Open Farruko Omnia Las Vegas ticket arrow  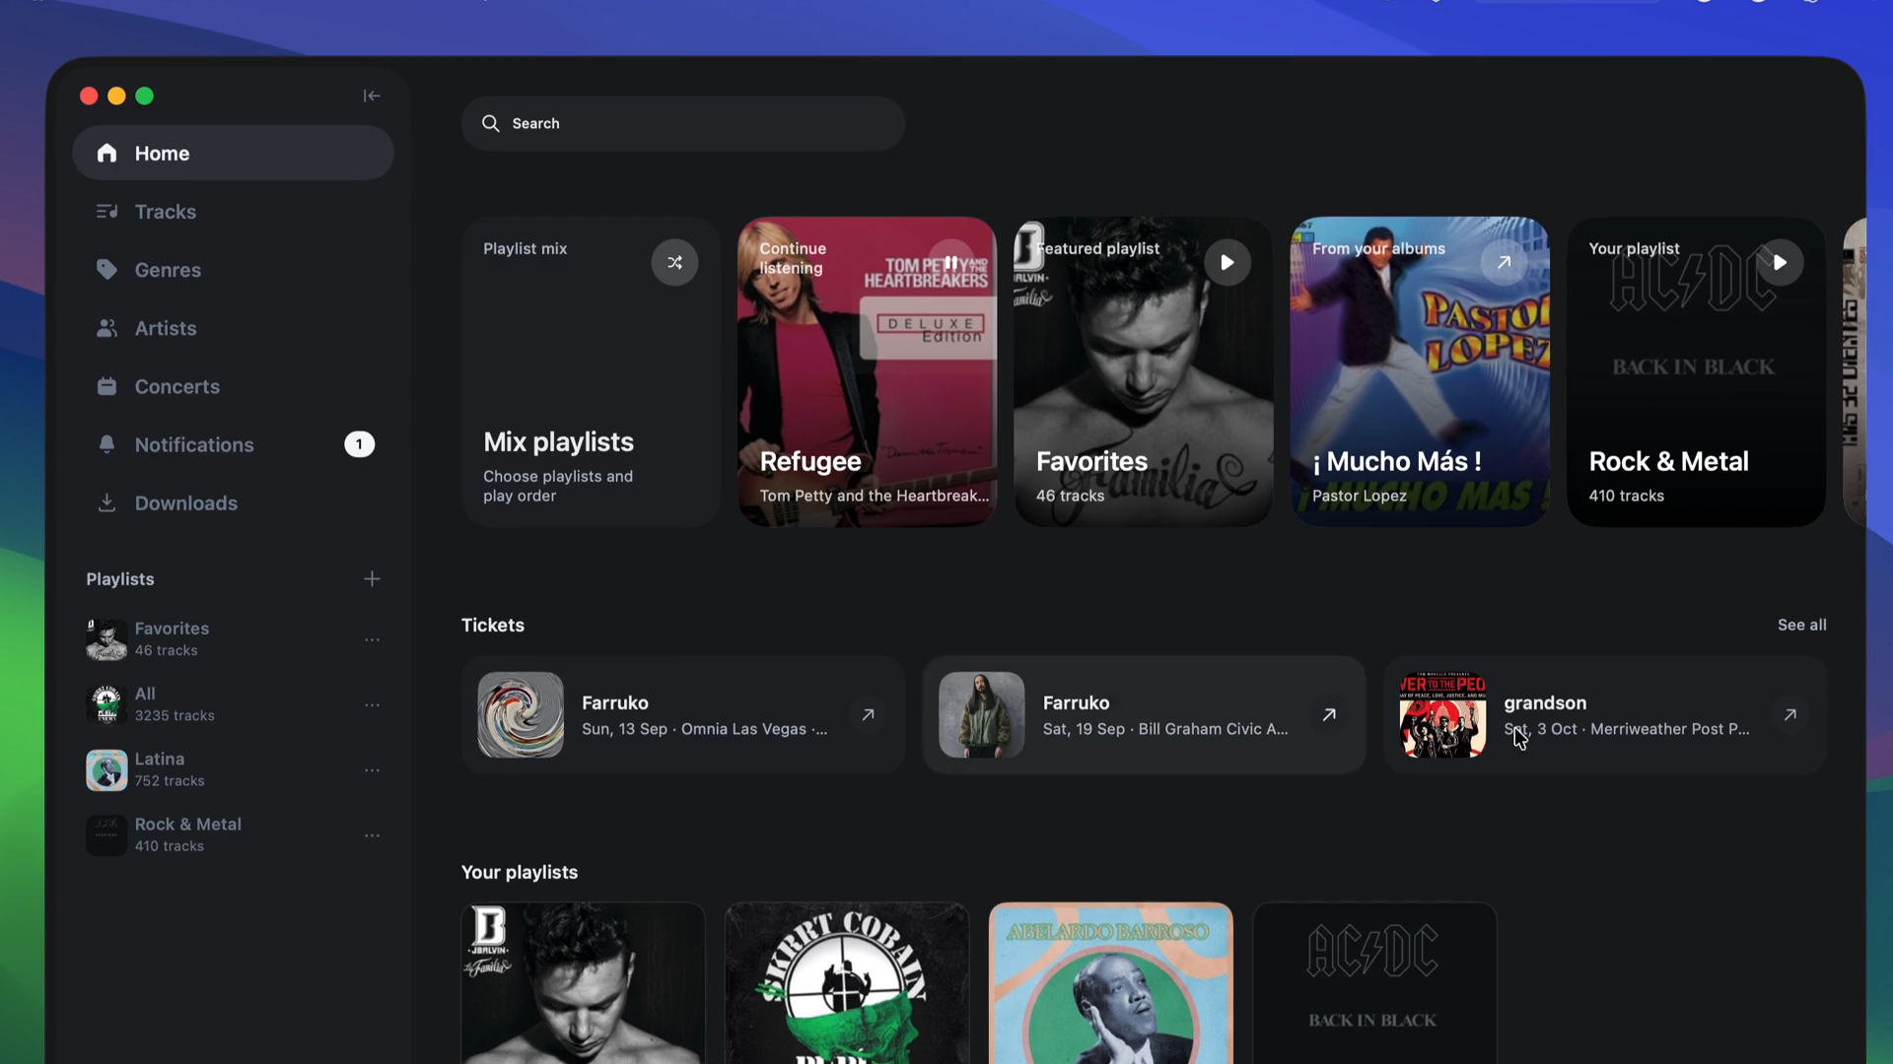pyautogui.click(x=868, y=714)
